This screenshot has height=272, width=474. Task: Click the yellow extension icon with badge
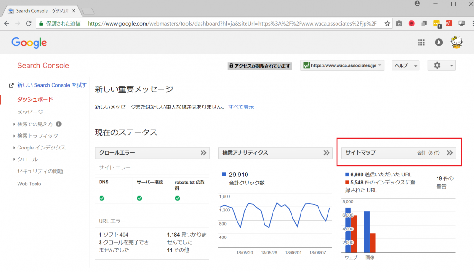[x=437, y=24]
